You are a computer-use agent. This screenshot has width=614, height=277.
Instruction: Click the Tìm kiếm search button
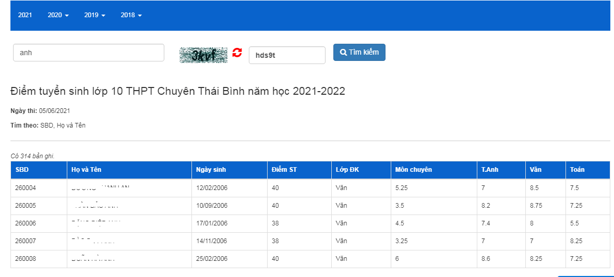pyautogui.click(x=359, y=53)
